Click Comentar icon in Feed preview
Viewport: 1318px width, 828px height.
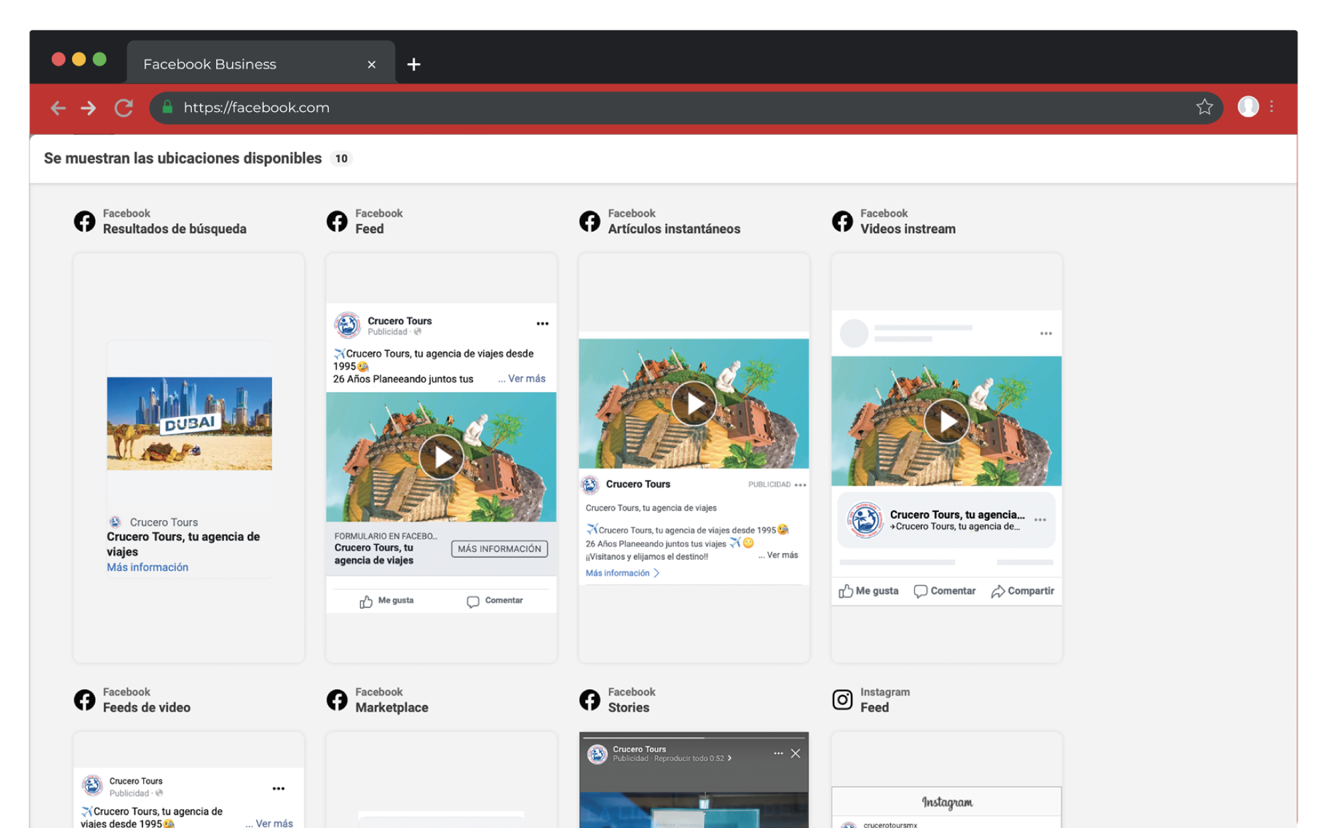click(x=473, y=601)
